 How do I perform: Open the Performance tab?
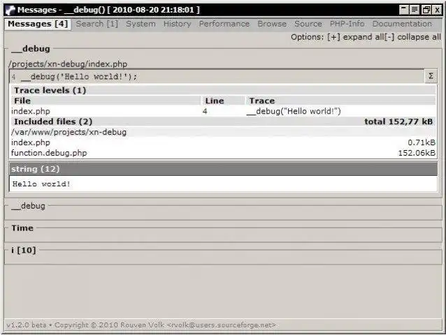[x=224, y=24]
